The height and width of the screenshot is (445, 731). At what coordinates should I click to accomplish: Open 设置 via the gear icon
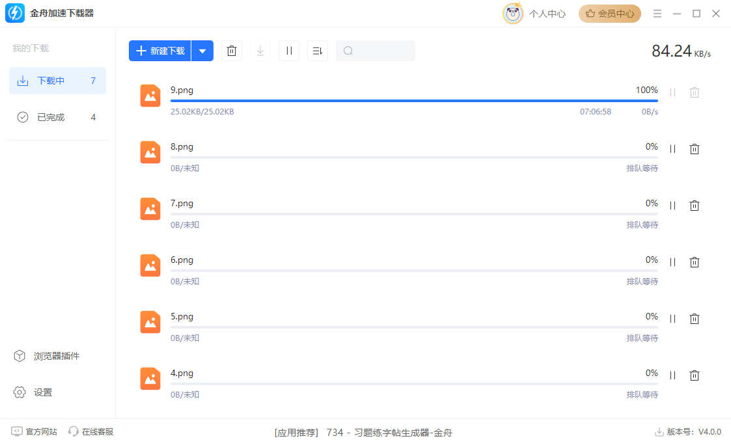click(20, 392)
